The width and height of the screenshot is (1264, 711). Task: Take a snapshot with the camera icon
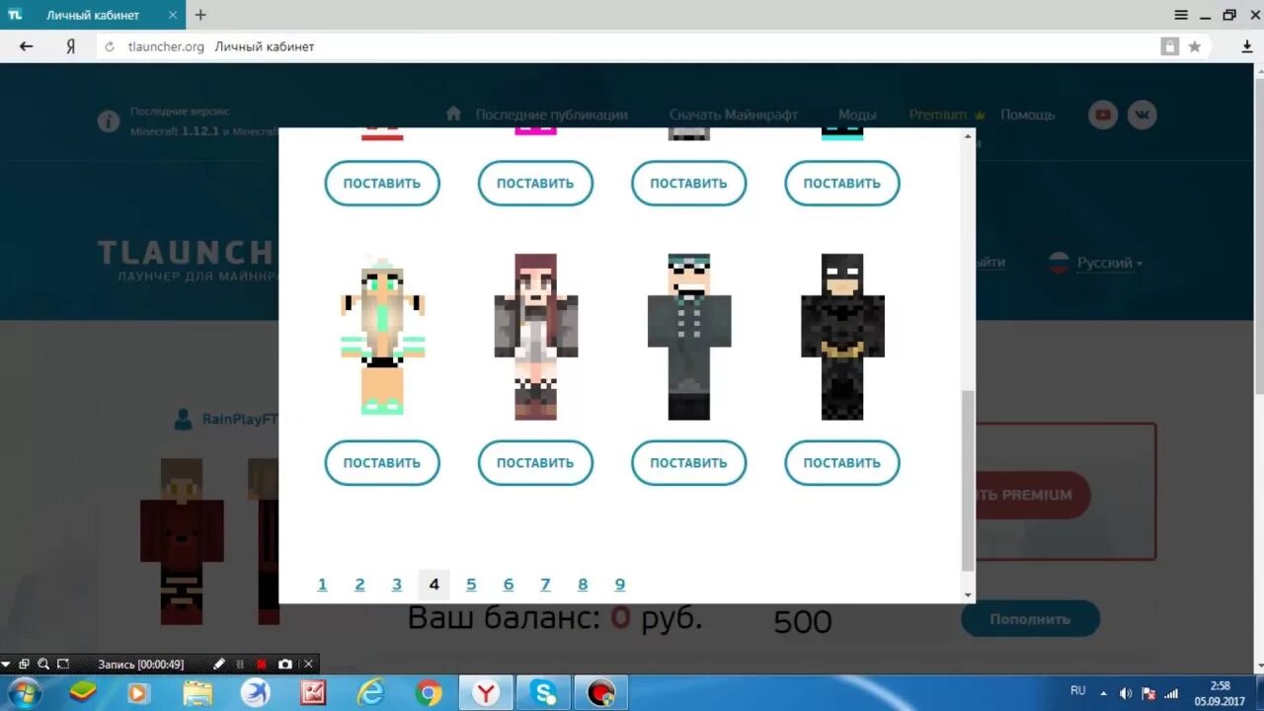tap(284, 665)
